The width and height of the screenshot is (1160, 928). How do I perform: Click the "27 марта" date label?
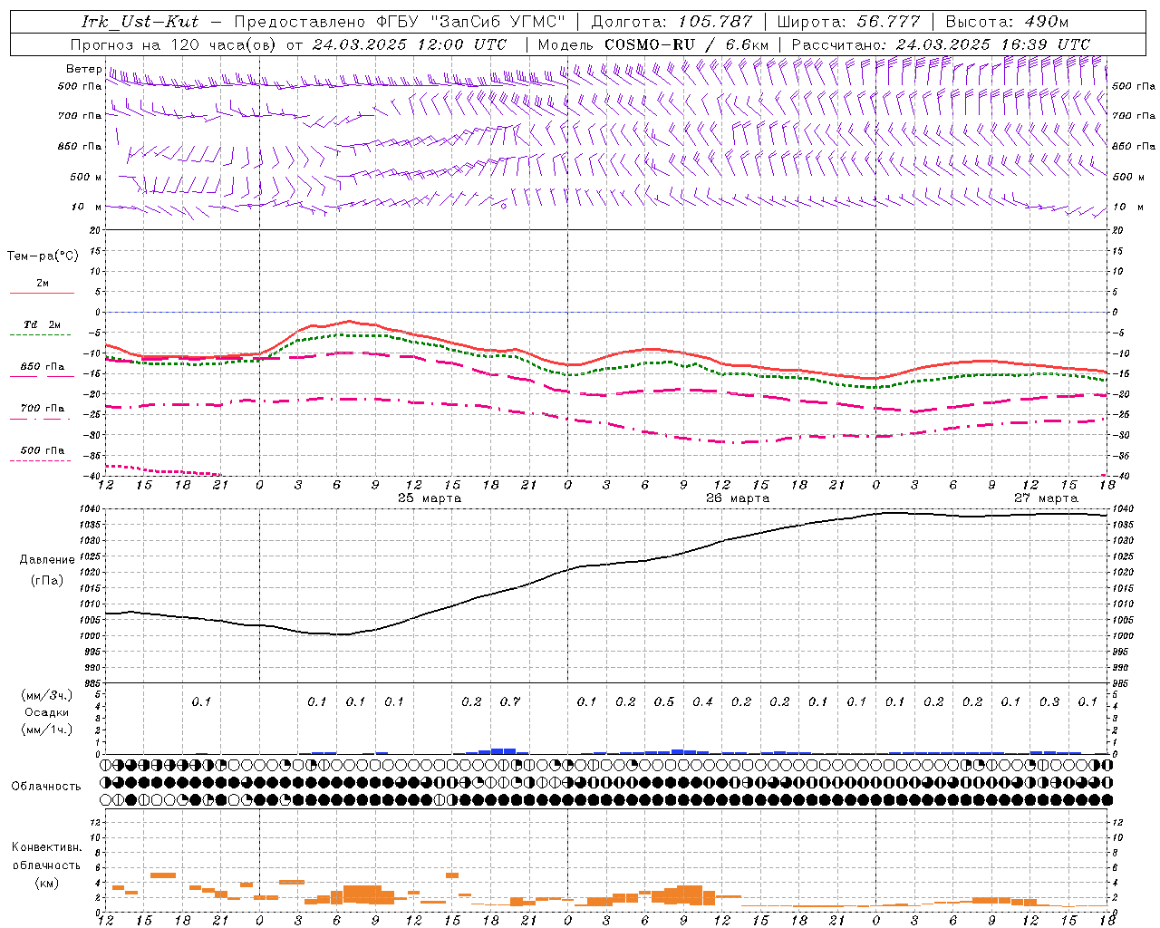click(x=1046, y=498)
